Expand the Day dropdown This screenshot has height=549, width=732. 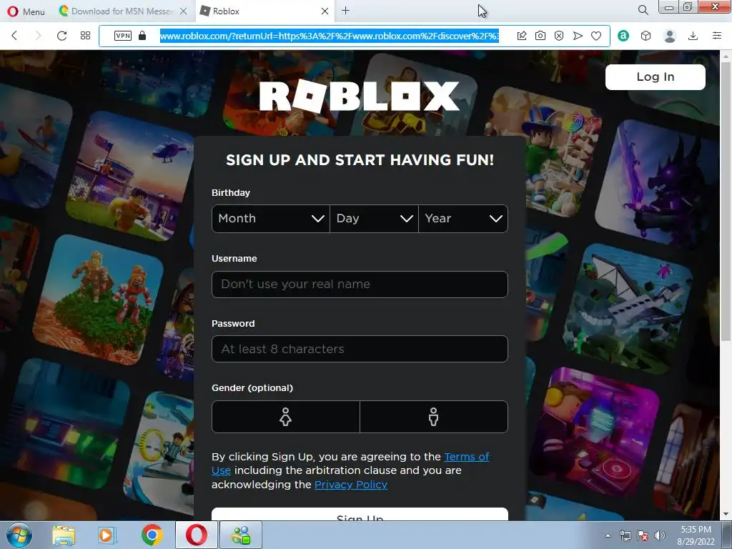tap(374, 219)
